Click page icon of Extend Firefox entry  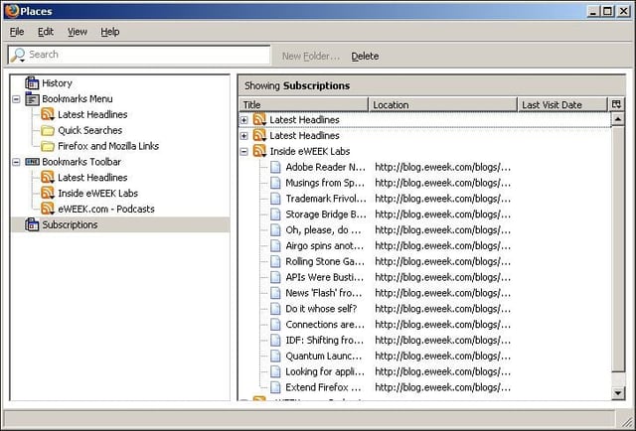click(275, 387)
